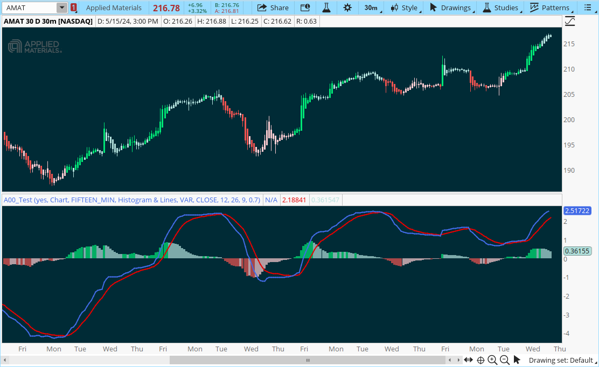Open the Studies menu
599x367 pixels.
(502, 8)
